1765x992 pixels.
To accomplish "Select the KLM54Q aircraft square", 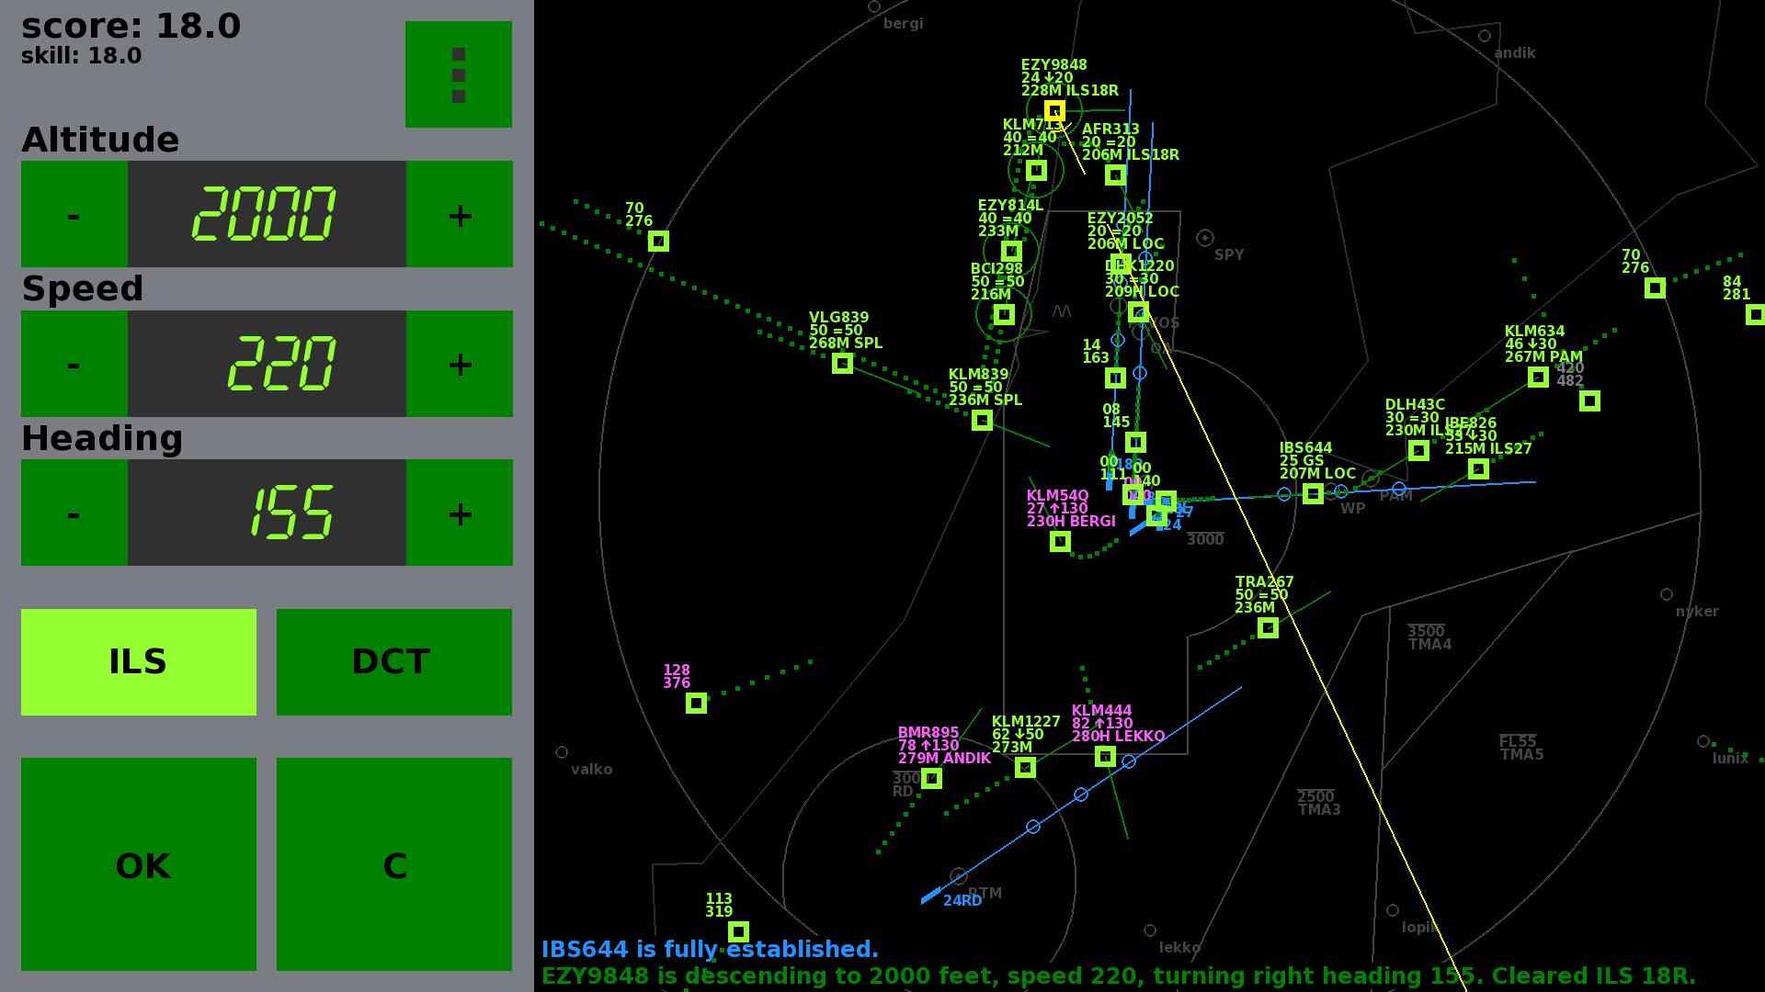I will pos(1060,541).
